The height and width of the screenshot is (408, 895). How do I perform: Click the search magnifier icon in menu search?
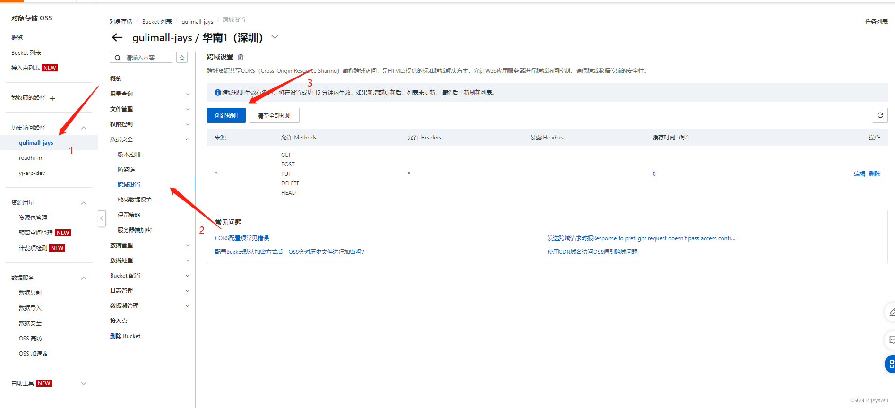[x=118, y=58]
